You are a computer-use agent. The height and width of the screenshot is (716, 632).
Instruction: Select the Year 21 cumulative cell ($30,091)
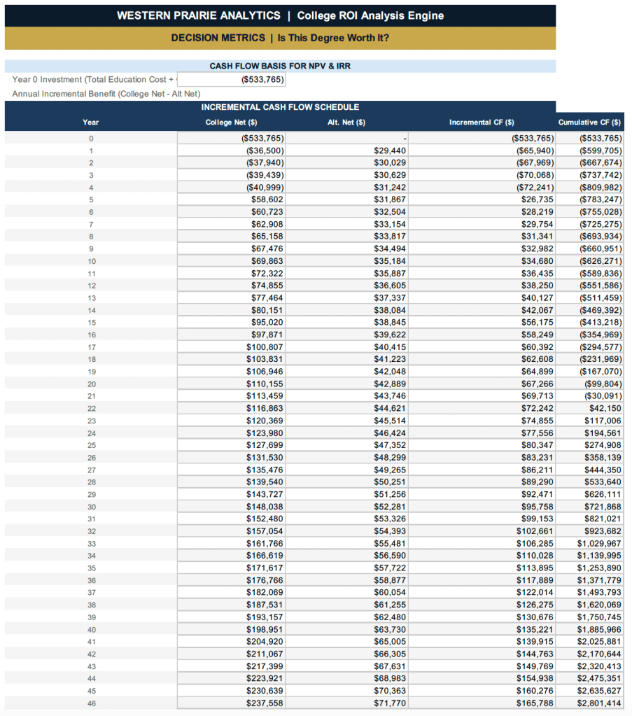point(589,396)
